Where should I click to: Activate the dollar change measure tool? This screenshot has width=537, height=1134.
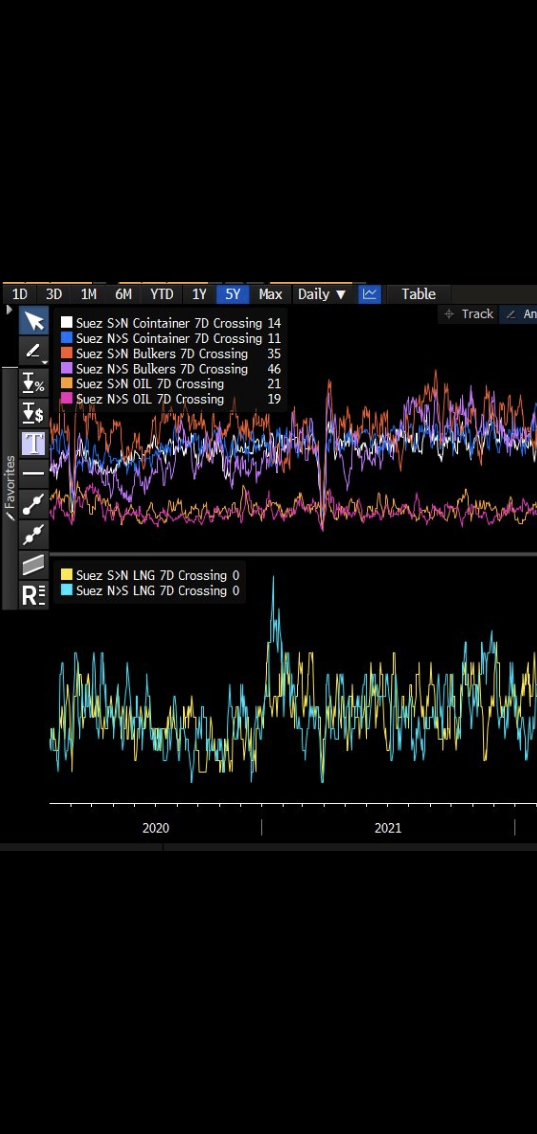click(x=34, y=413)
